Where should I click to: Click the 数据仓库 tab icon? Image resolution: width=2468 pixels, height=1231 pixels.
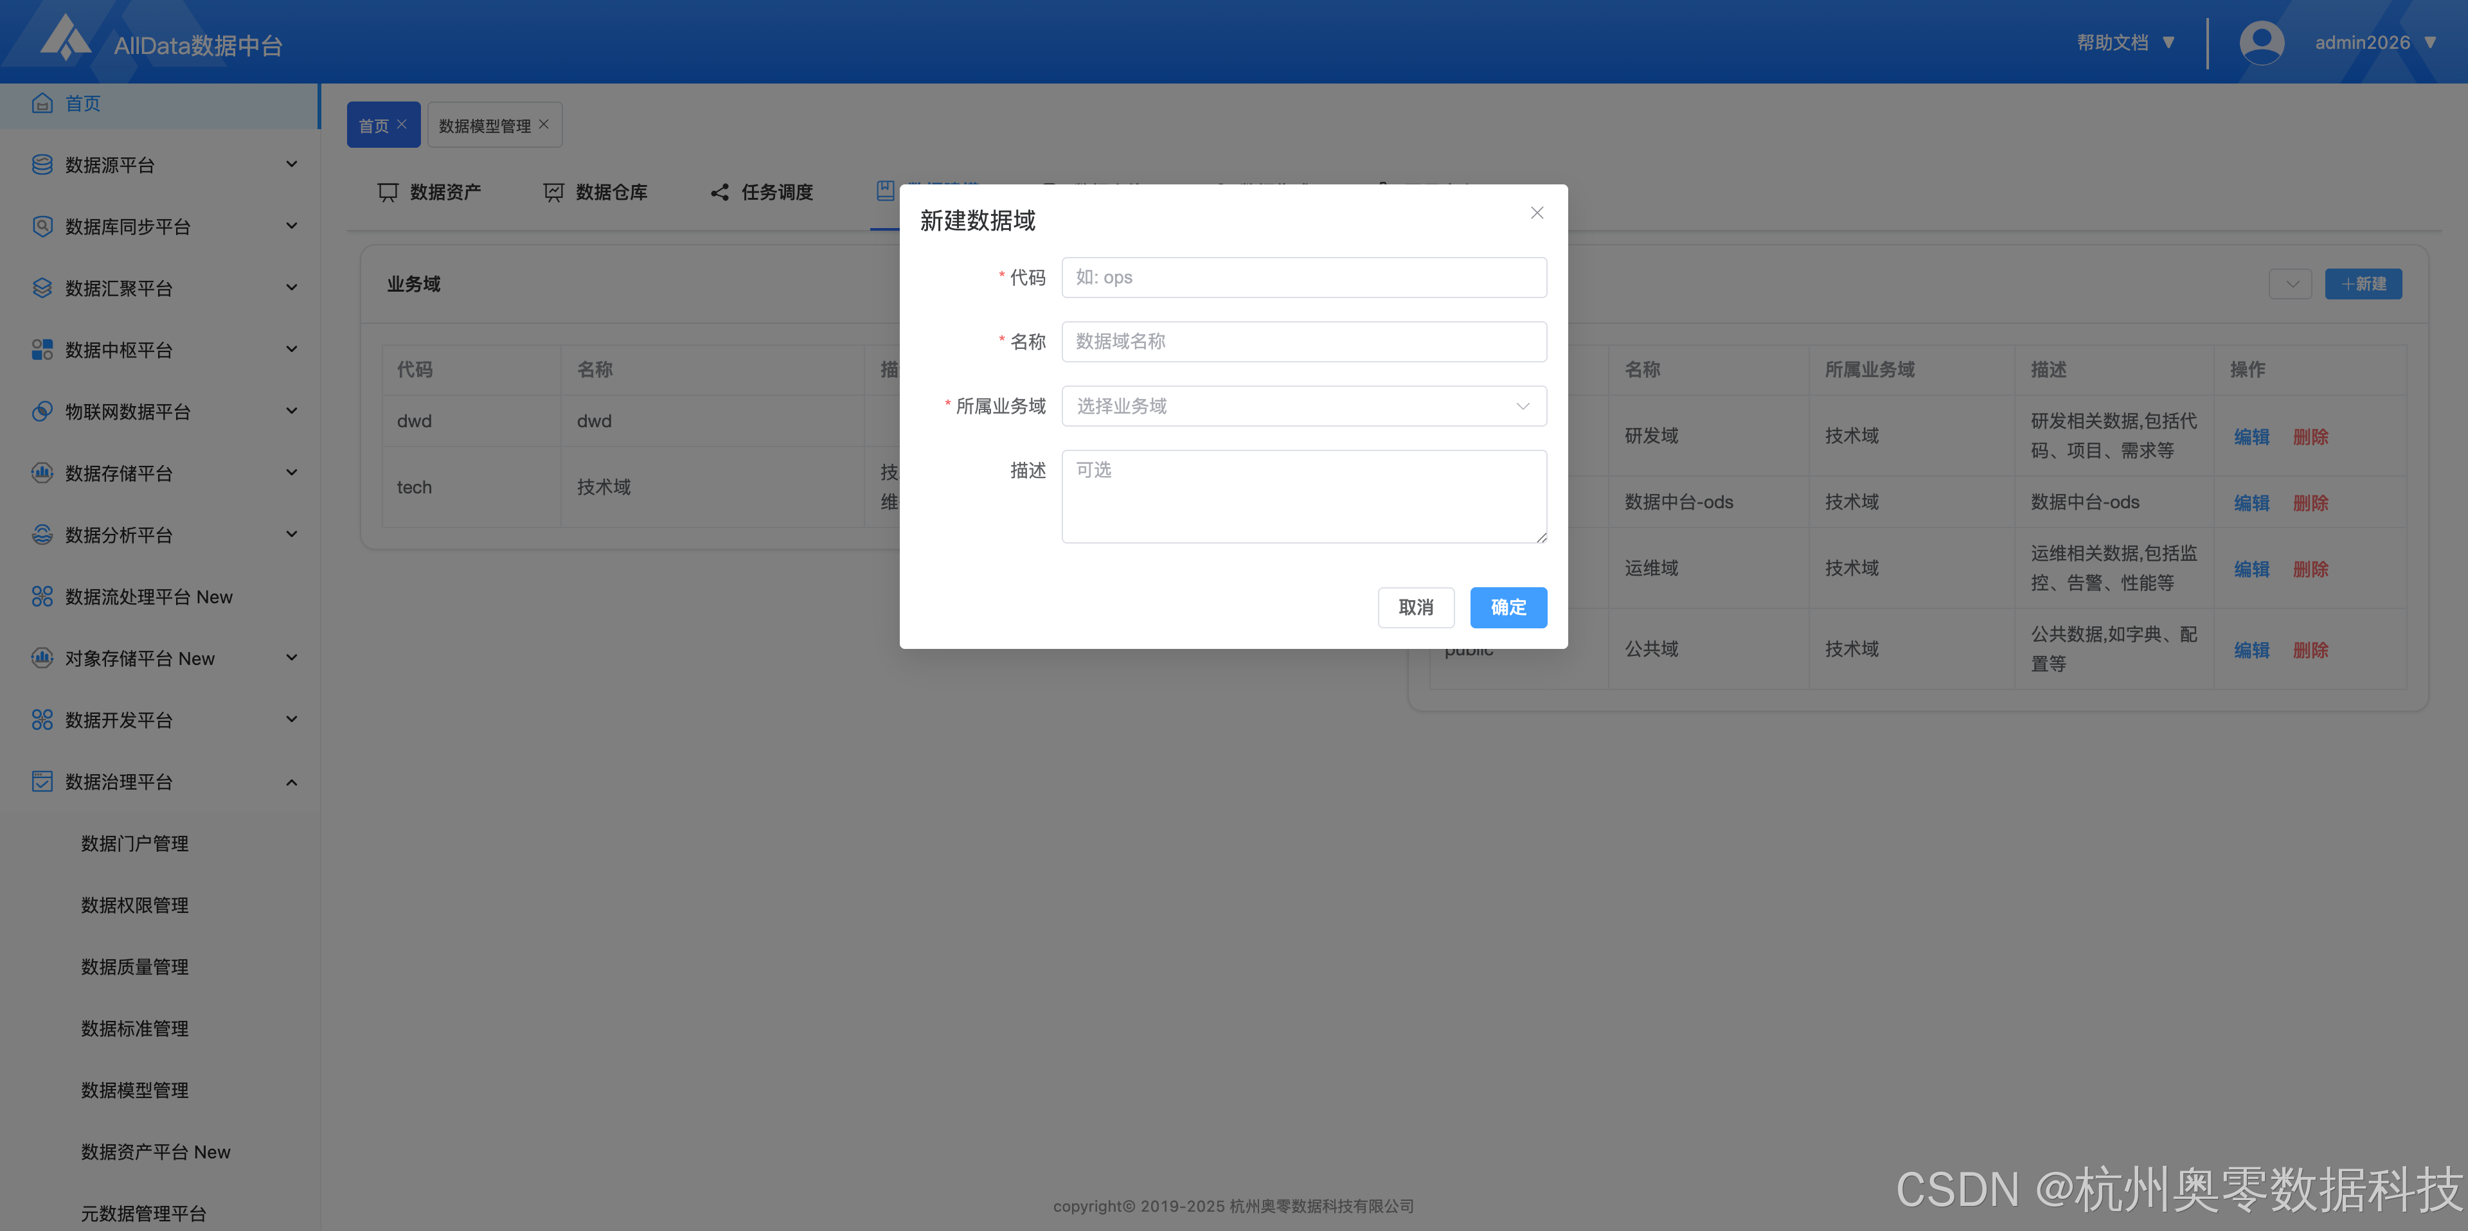pos(554,193)
